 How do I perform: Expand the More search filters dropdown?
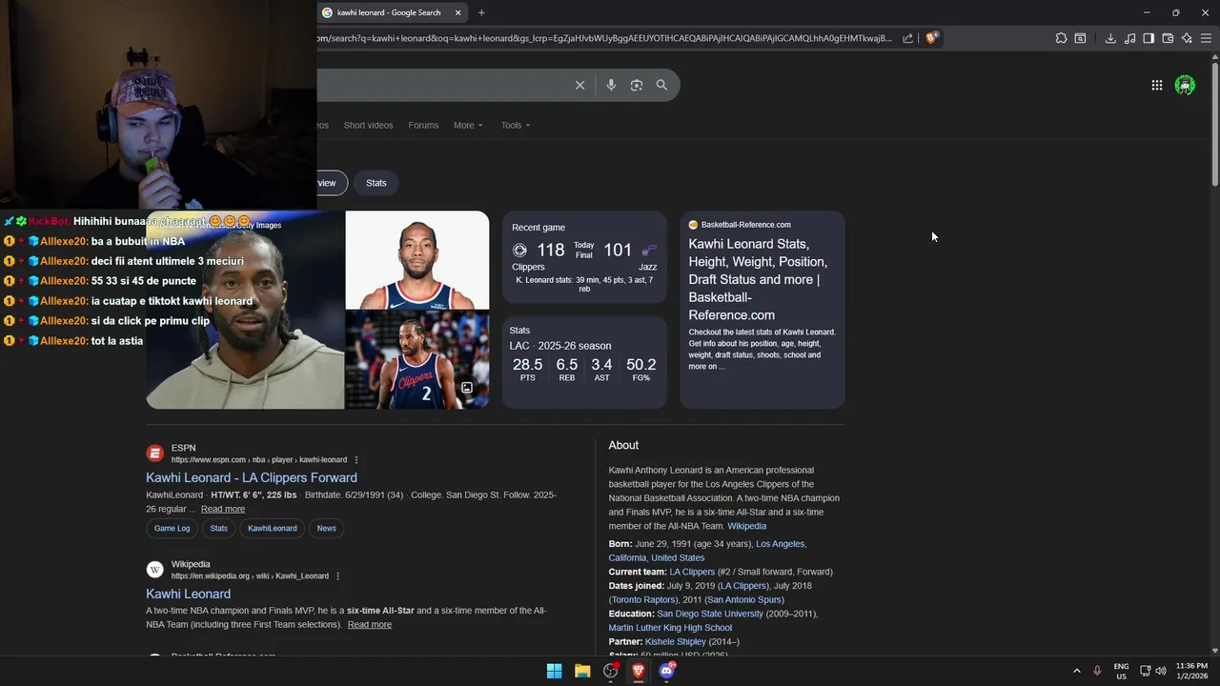(468, 125)
